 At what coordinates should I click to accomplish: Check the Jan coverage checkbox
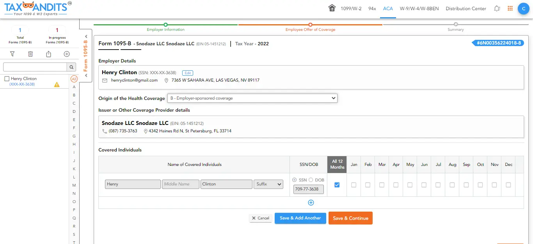tap(354, 185)
